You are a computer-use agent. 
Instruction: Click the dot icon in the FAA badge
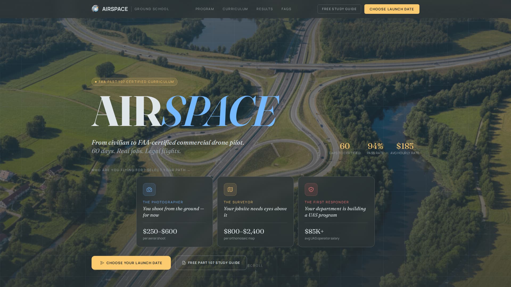(x=96, y=82)
